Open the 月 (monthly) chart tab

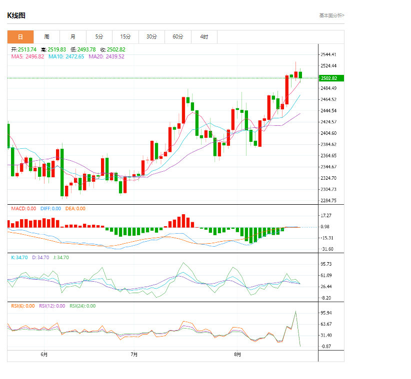(x=73, y=37)
